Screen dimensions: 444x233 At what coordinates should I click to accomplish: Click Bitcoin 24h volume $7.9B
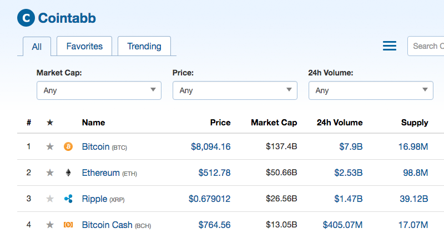tap(351, 146)
